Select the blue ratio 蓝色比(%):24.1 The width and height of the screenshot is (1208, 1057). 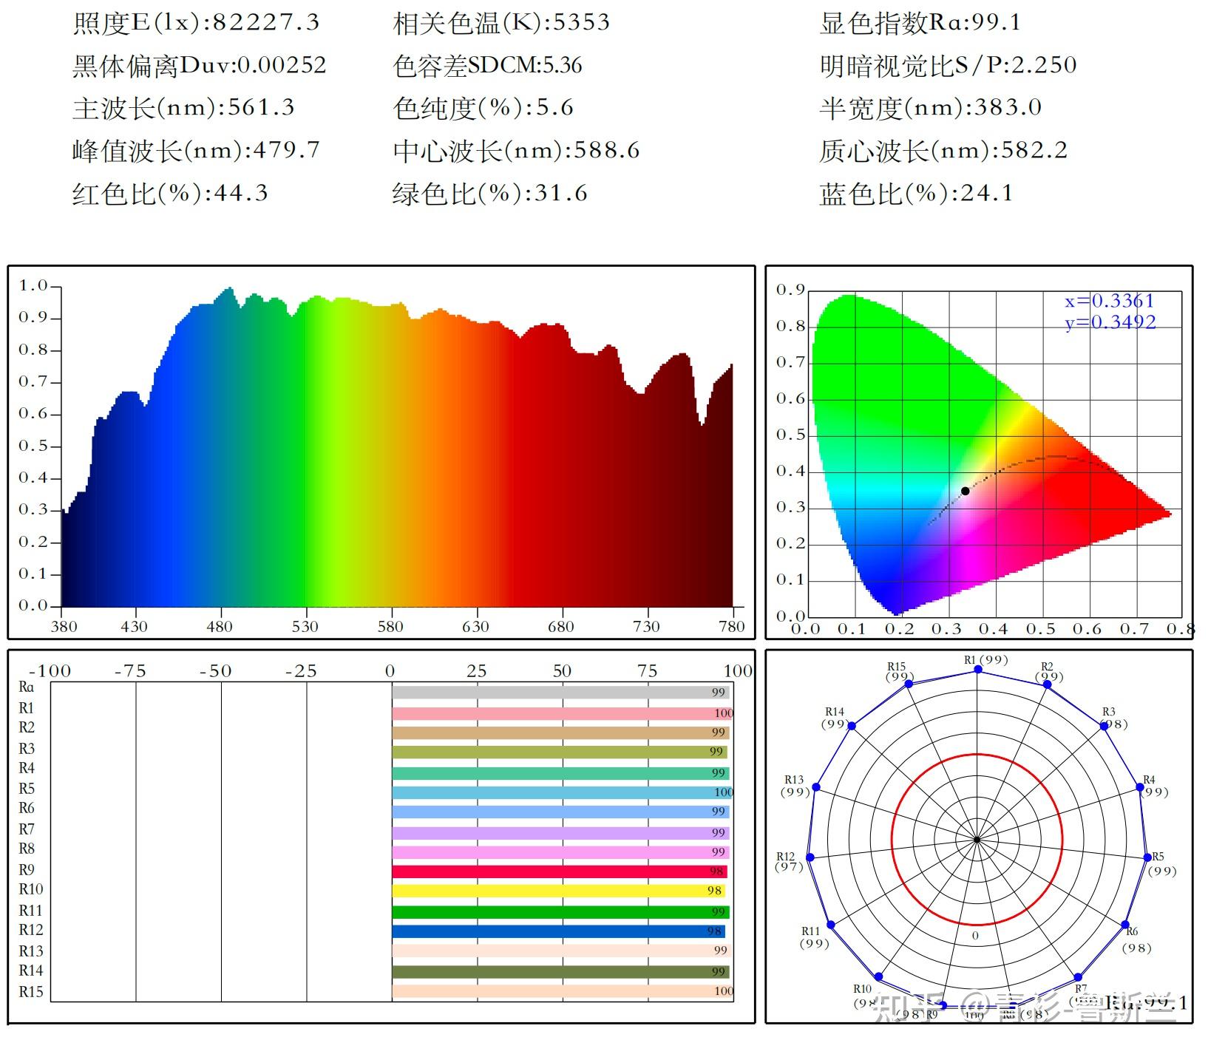[917, 194]
